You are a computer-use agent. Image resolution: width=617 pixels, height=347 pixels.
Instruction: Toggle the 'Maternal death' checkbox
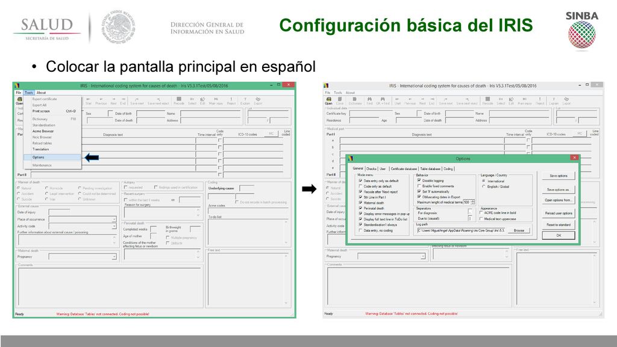(360, 202)
